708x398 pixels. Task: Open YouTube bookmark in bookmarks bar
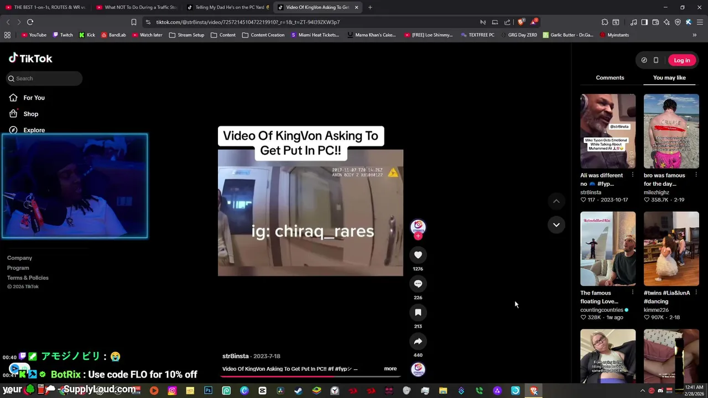point(34,35)
